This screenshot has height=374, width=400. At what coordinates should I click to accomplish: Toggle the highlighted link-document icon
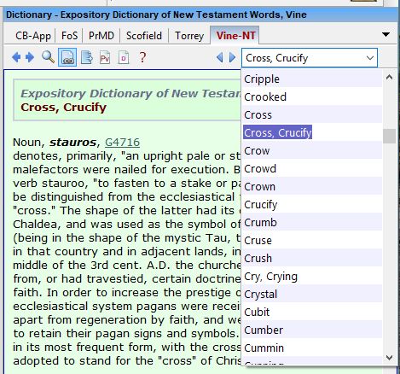(x=67, y=57)
